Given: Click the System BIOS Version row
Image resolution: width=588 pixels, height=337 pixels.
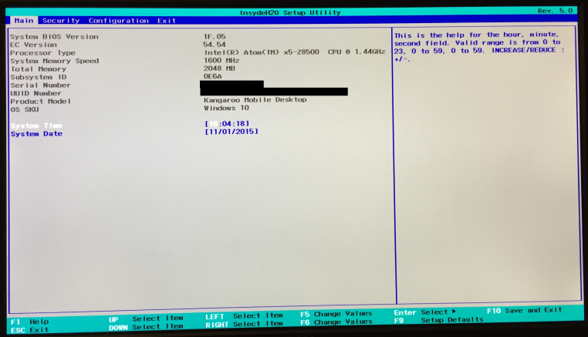Looking at the screenshot, I should pyautogui.click(x=54, y=36).
